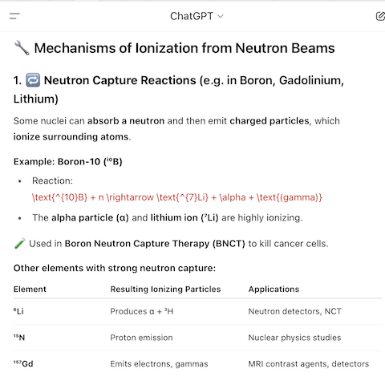Viewport: 385px width, 385px height.
Task: Start a new chat with compose icon
Action: coord(380,16)
